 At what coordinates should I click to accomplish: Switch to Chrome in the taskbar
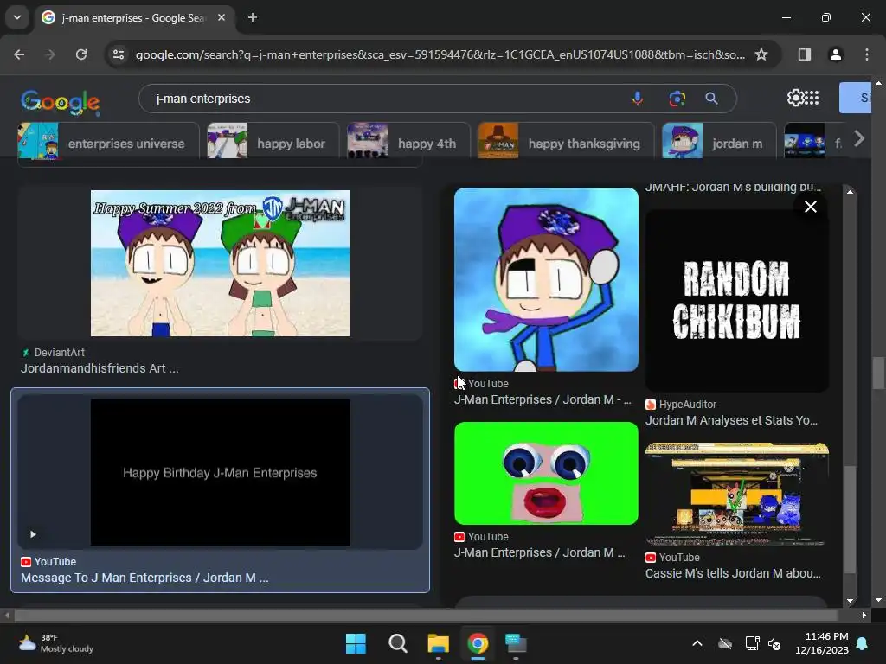point(478,643)
